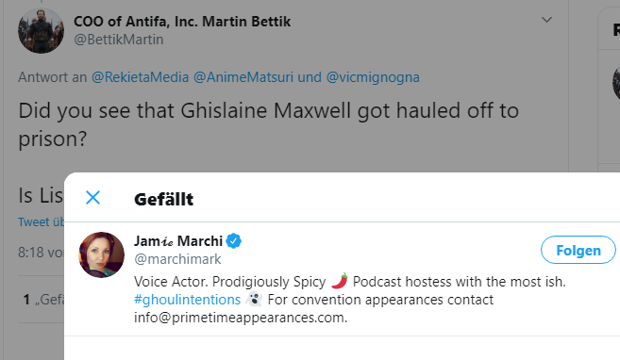Screen dimensions: 620x360
Task: Open the partially hidden Tweet übersetzen link
Action: tap(41, 221)
